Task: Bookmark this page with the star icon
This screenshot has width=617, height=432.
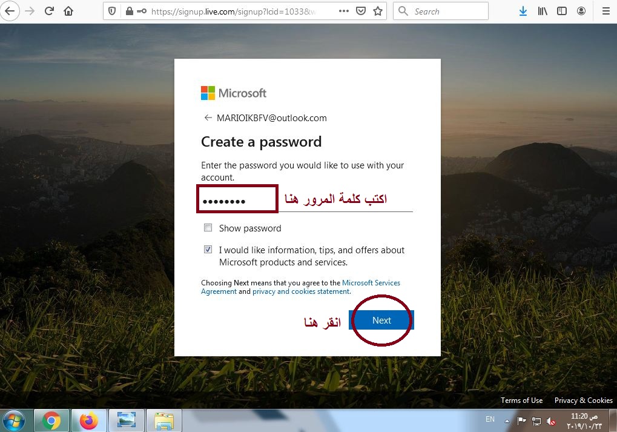Action: click(x=378, y=11)
